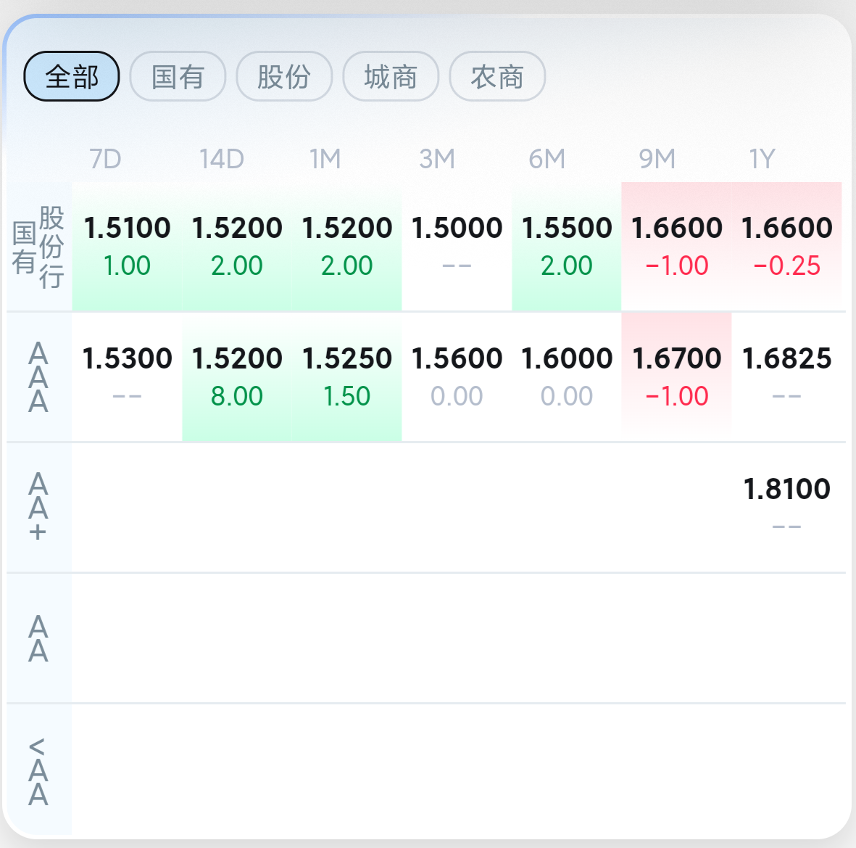Open the AAA 9M cell 1.6700

point(677,377)
